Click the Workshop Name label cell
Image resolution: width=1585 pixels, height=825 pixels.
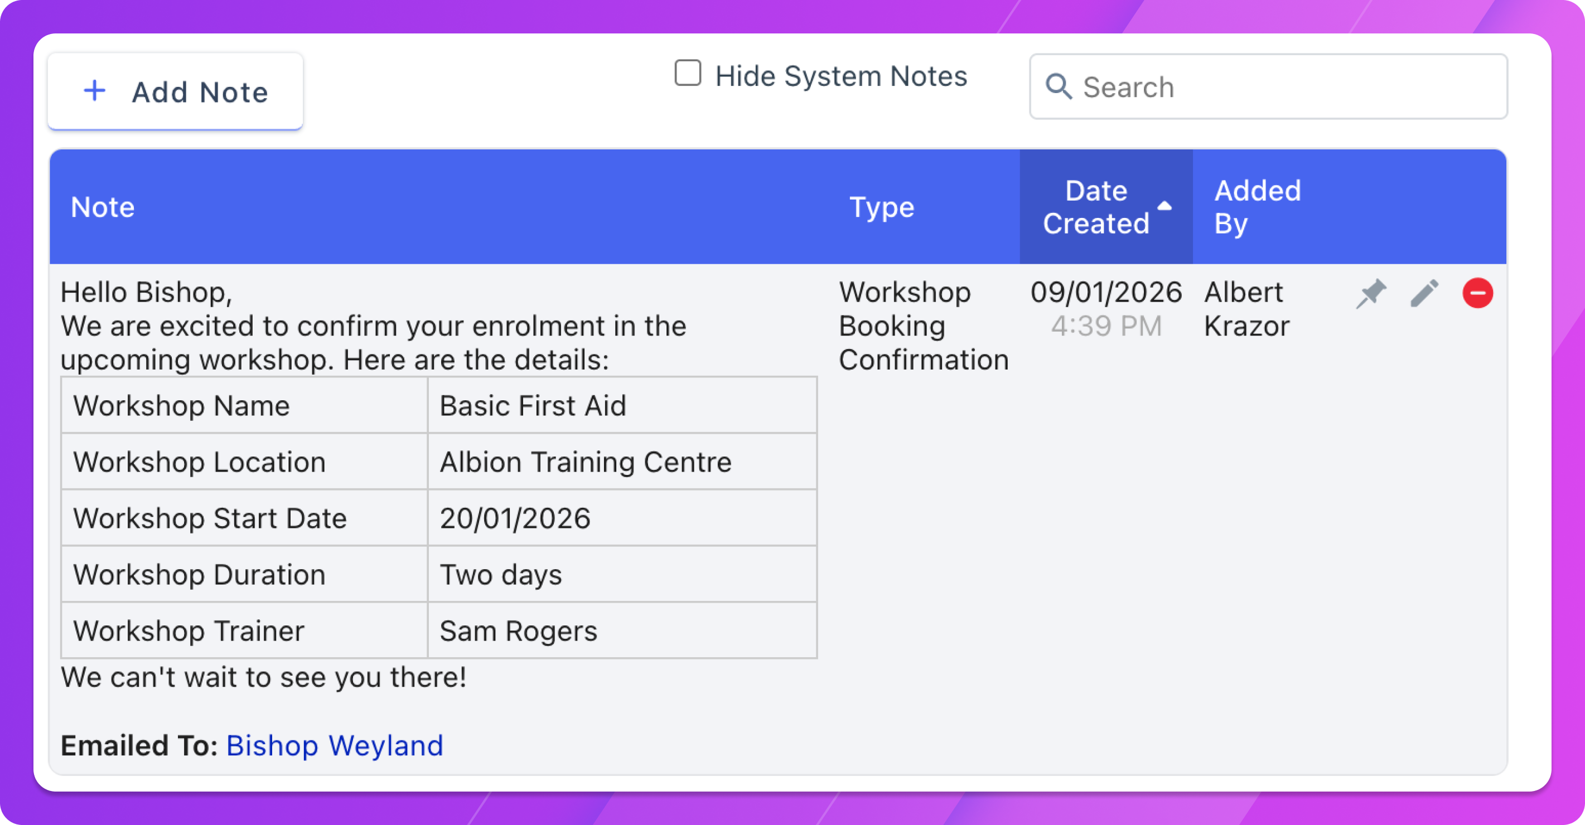tap(245, 405)
